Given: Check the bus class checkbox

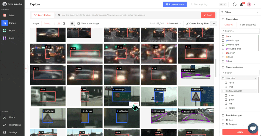Looking at the screenshot, I should pos(223,61).
